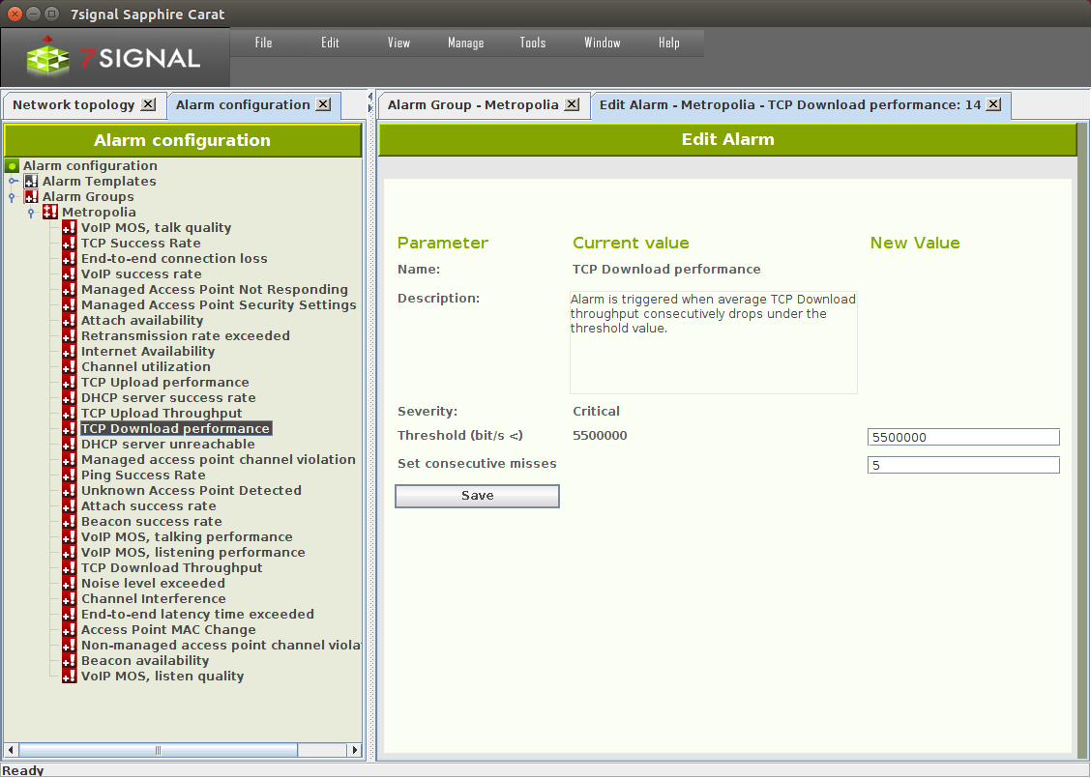This screenshot has height=778, width=1091.
Task: Click the alarm icon beside VoIP MOS, talk quality
Action: coord(69,228)
